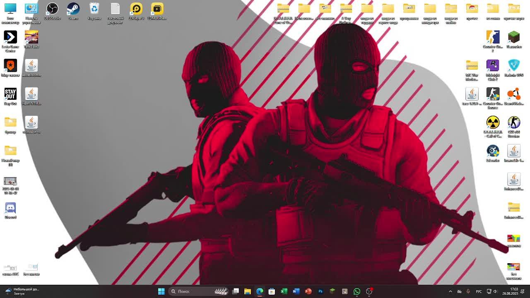The height and width of the screenshot is (298, 530).
Task: Select the прочие игры folder
Action: tap(514, 12)
